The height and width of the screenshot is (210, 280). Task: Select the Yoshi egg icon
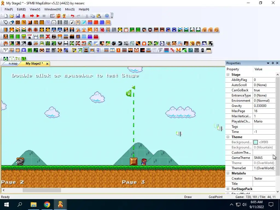(x=6, y=59)
